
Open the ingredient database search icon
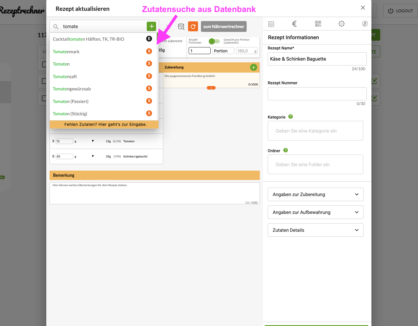pos(181,27)
